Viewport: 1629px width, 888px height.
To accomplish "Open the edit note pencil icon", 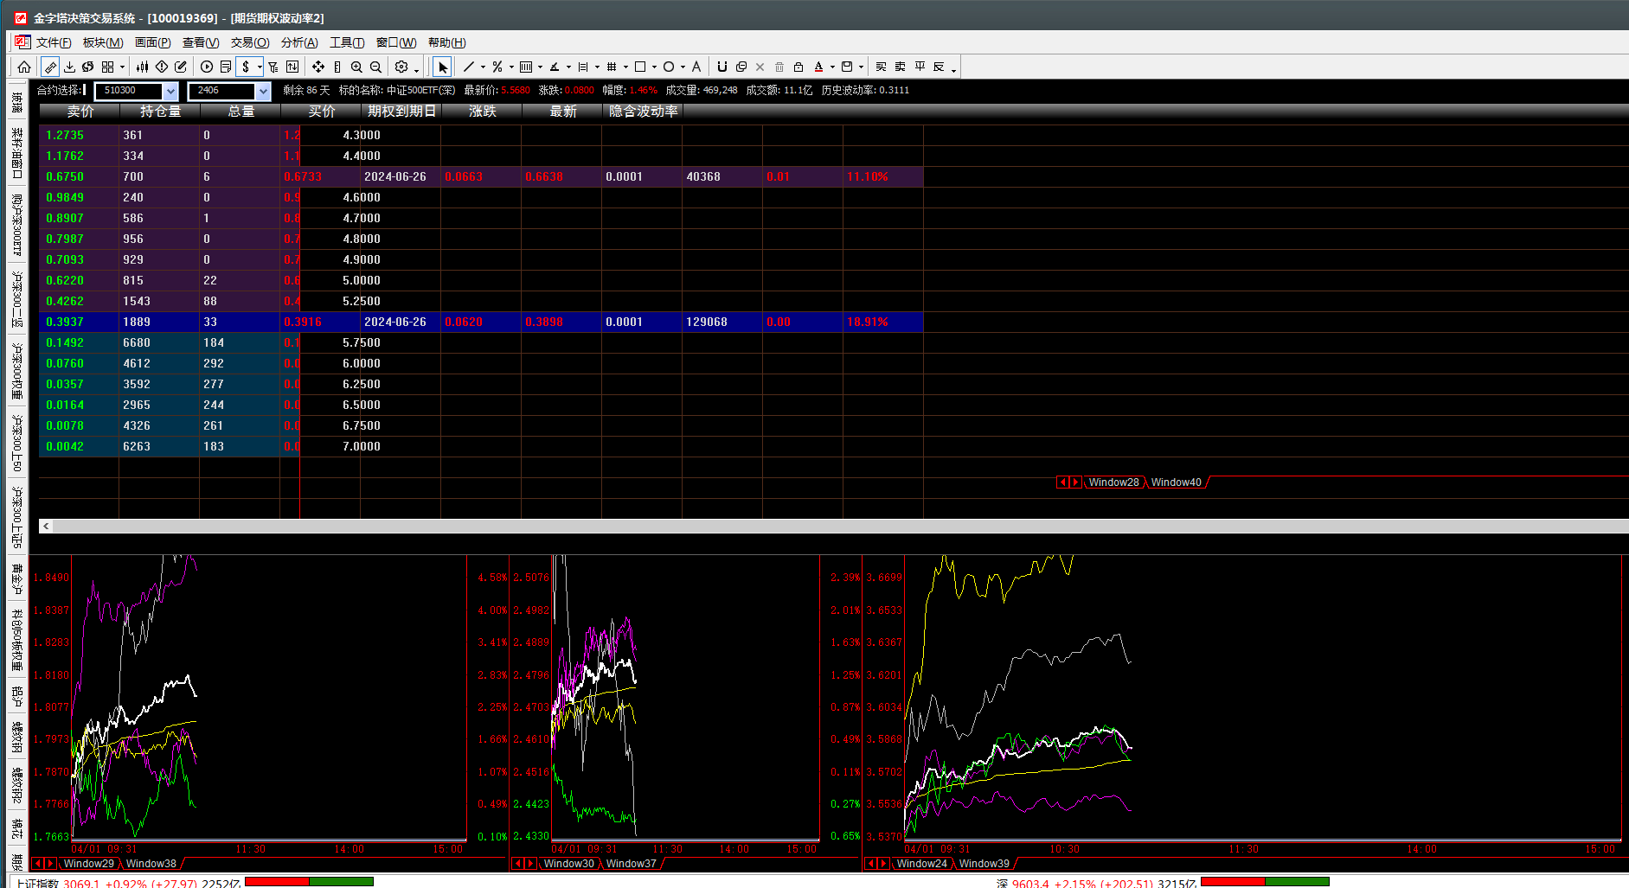I will [181, 67].
